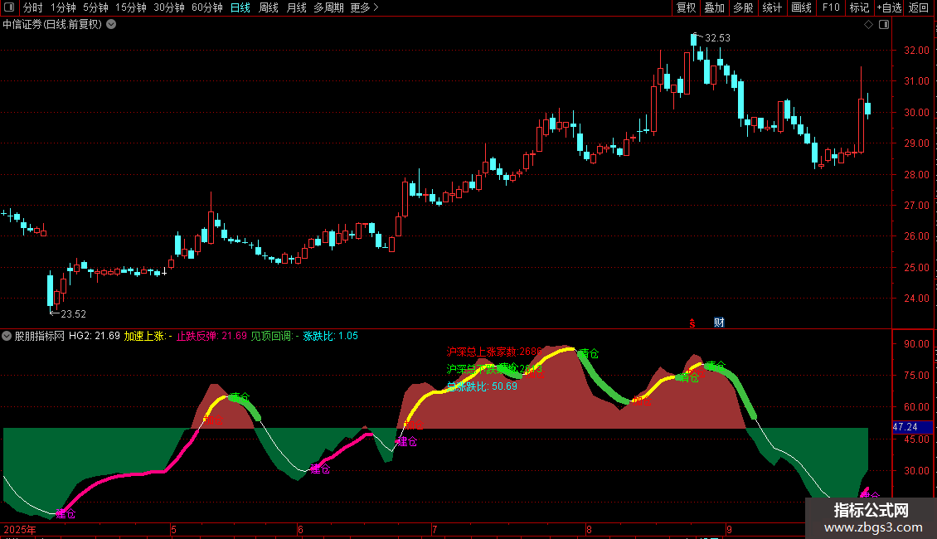Open the 画线 drawing tools
937x539 pixels.
pyautogui.click(x=801, y=7)
